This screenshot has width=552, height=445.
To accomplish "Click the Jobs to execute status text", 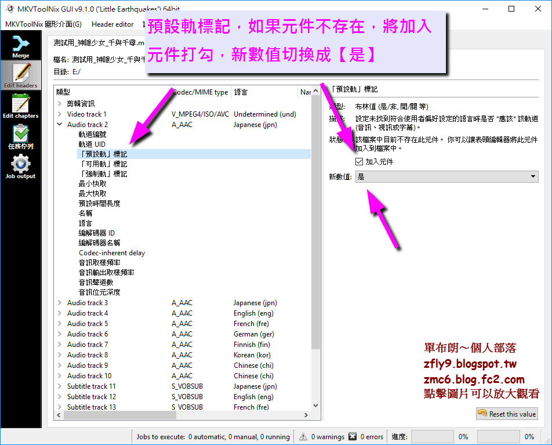I will click(x=213, y=436).
